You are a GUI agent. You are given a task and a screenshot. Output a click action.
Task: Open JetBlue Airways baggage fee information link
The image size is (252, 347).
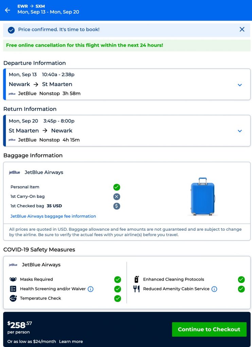(x=53, y=216)
